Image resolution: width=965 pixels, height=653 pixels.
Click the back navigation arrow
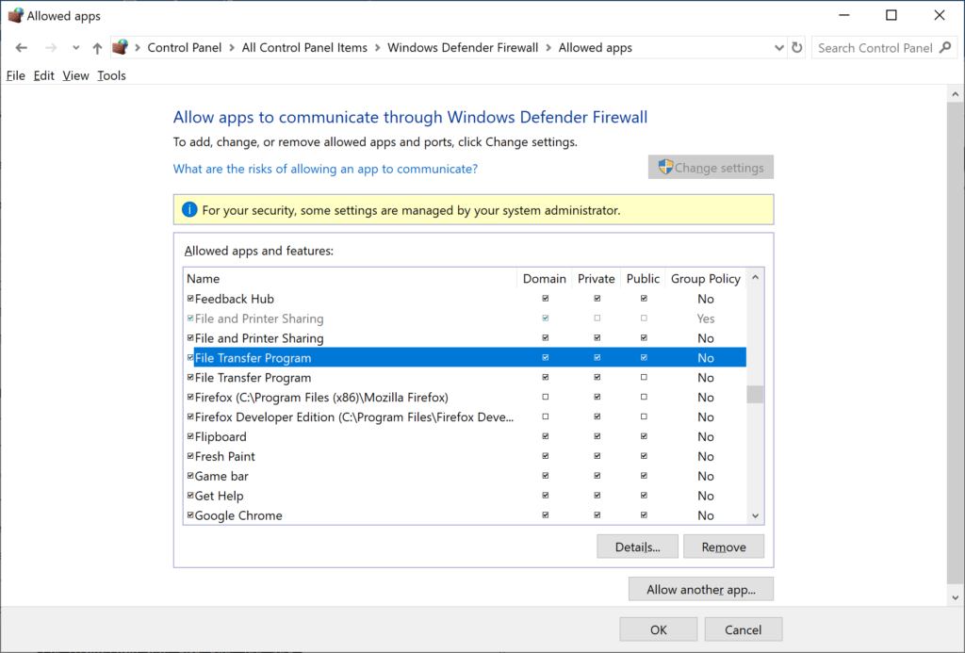click(21, 47)
